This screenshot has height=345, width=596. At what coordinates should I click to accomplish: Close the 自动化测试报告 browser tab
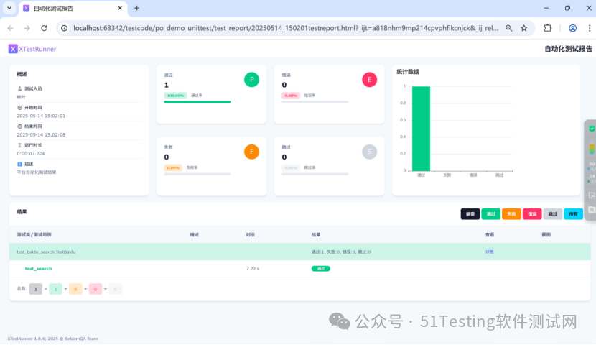(120, 8)
